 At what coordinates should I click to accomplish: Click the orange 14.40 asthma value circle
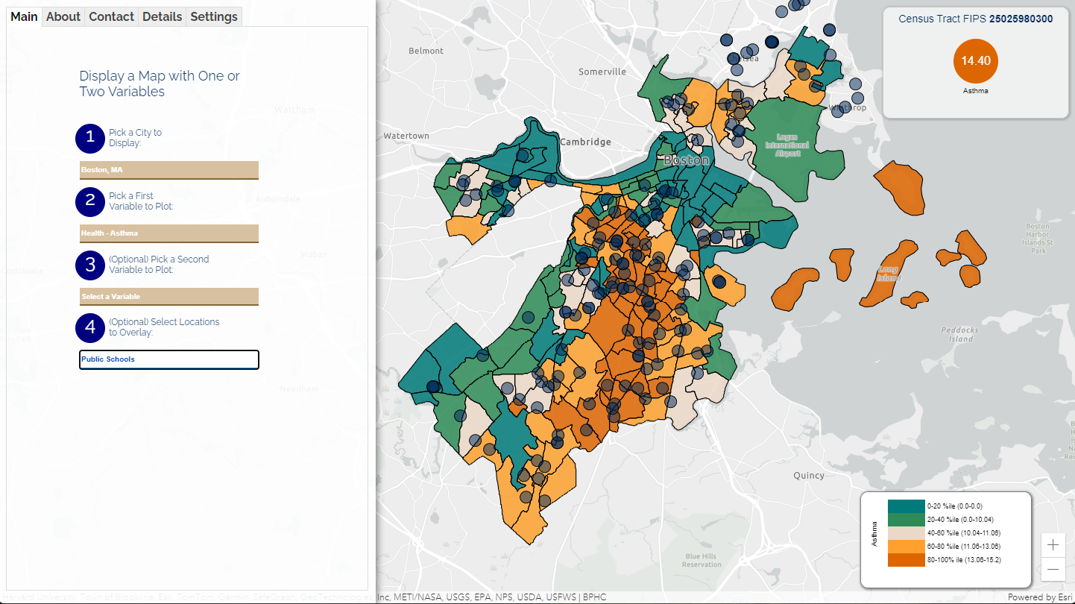click(975, 61)
